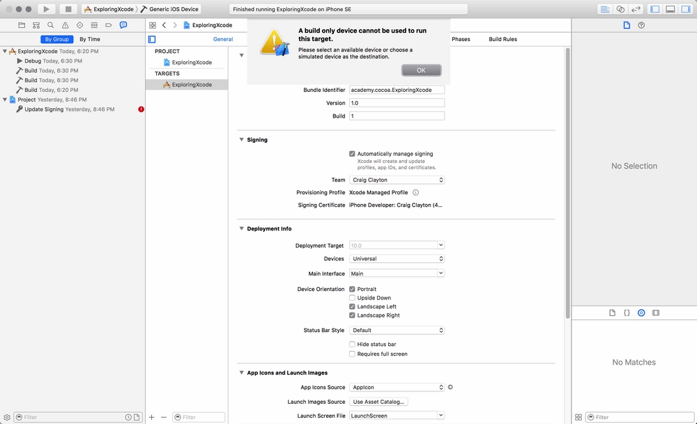
Task: Select the Report navigator speech-bubble icon
Action: point(123,25)
